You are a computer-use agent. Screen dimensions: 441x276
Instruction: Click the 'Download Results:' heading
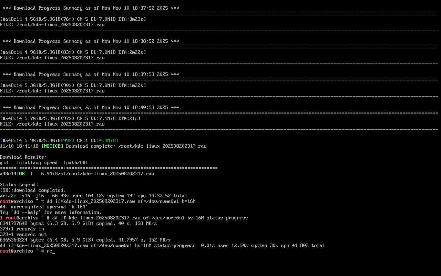tap(23, 157)
